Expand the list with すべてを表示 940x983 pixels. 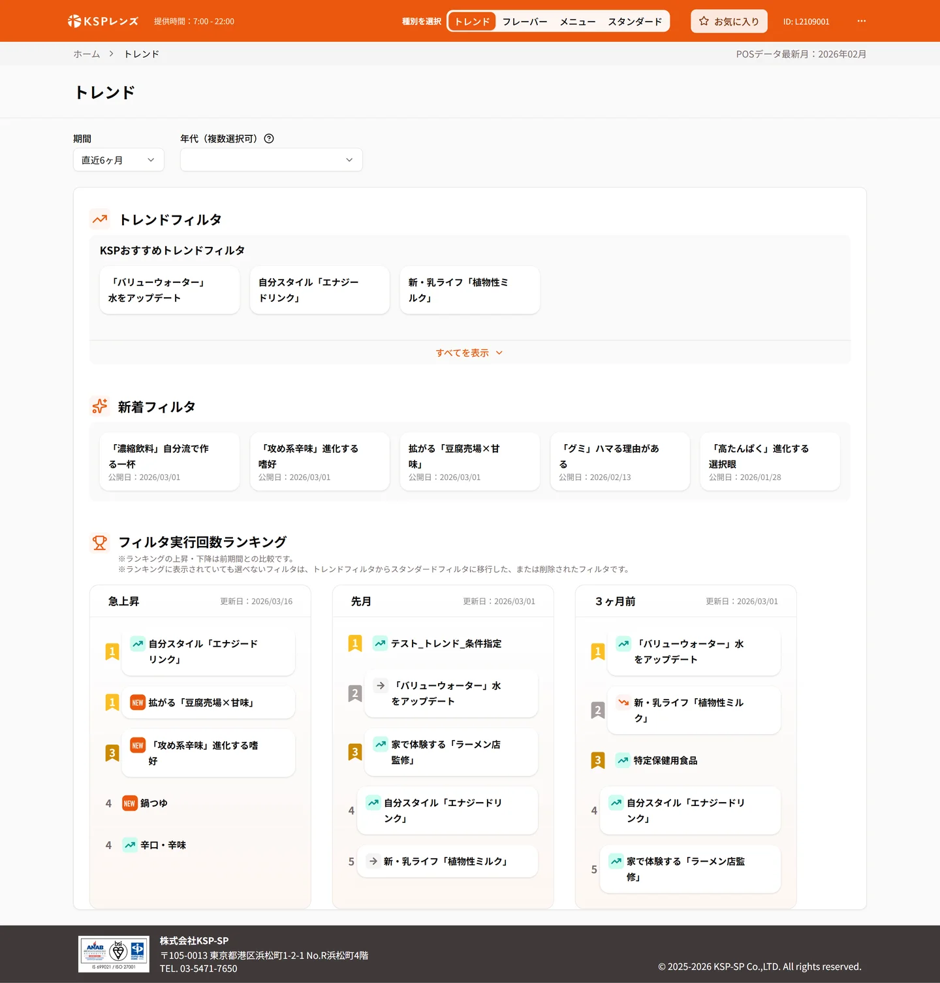pos(469,353)
